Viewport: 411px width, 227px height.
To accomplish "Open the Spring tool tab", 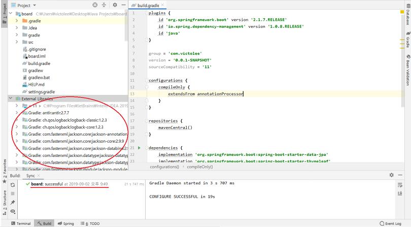I will coord(66,223).
